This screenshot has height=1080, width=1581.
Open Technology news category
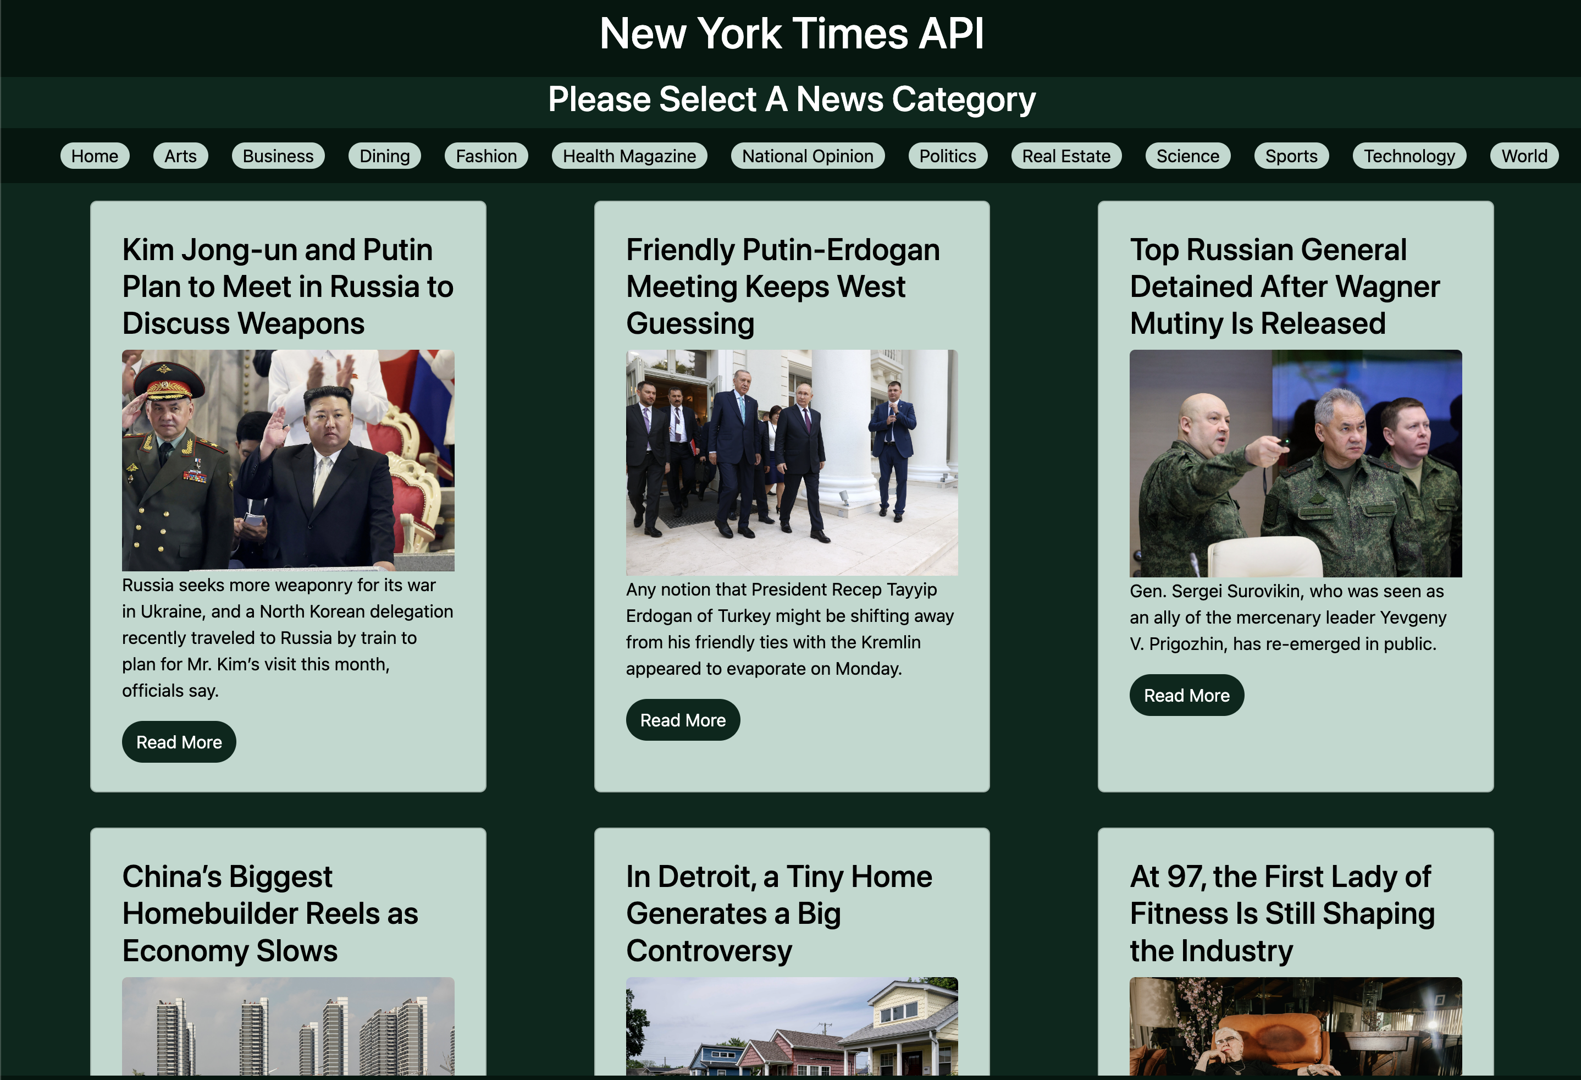(1409, 156)
